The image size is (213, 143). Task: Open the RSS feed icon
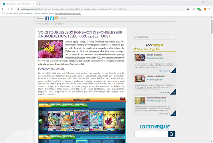[56, 18]
